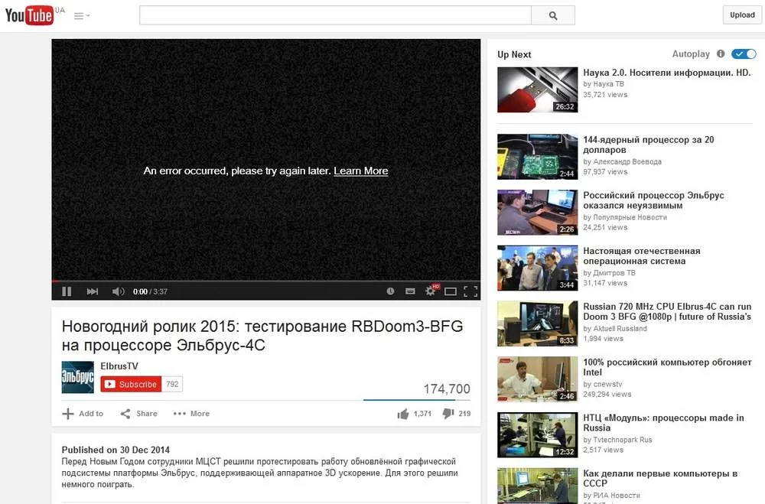Screen dimensions: 765x504
Task: Open the 100% российский компьютер thumbnail
Action: tap(538, 379)
